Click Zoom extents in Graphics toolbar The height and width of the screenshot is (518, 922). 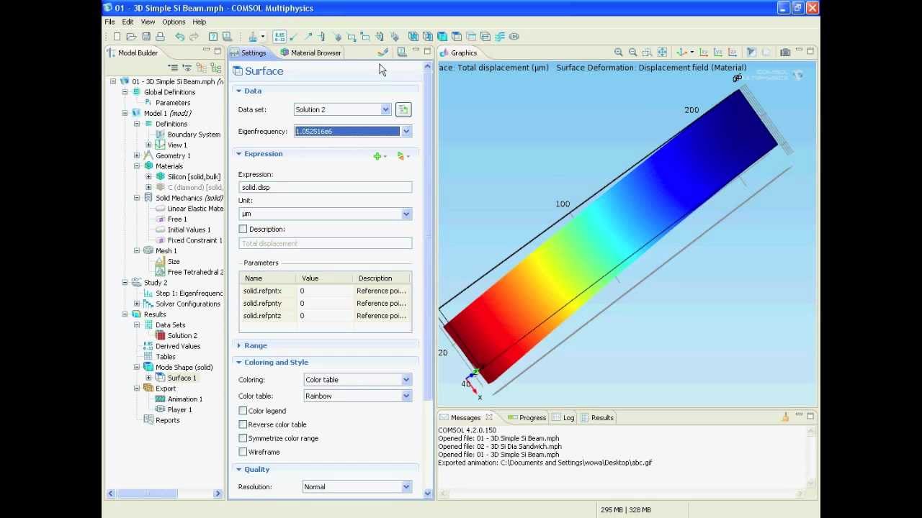point(662,53)
